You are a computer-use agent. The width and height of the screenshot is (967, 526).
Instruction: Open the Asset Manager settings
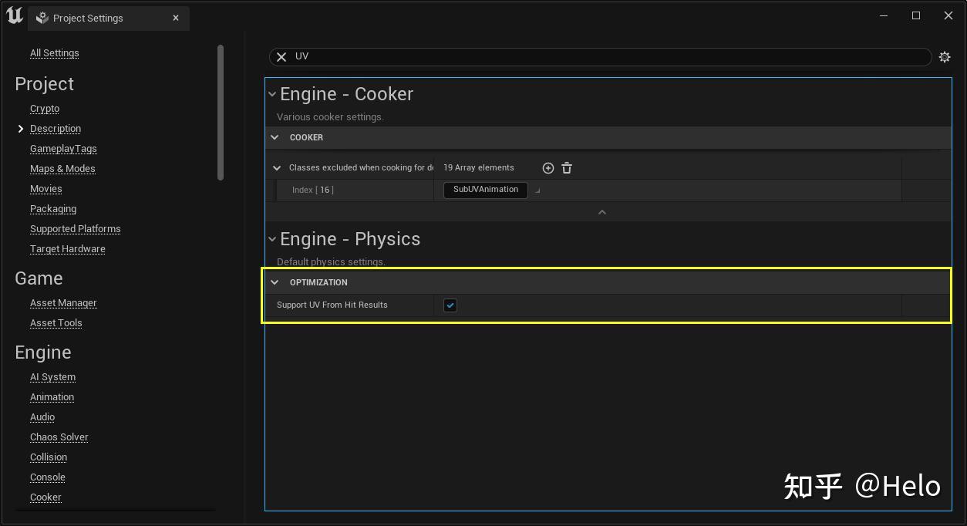pos(63,302)
